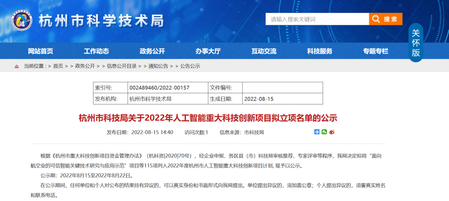
Task: Switch to 关怀版 accessibility mode
Action: pos(416,43)
